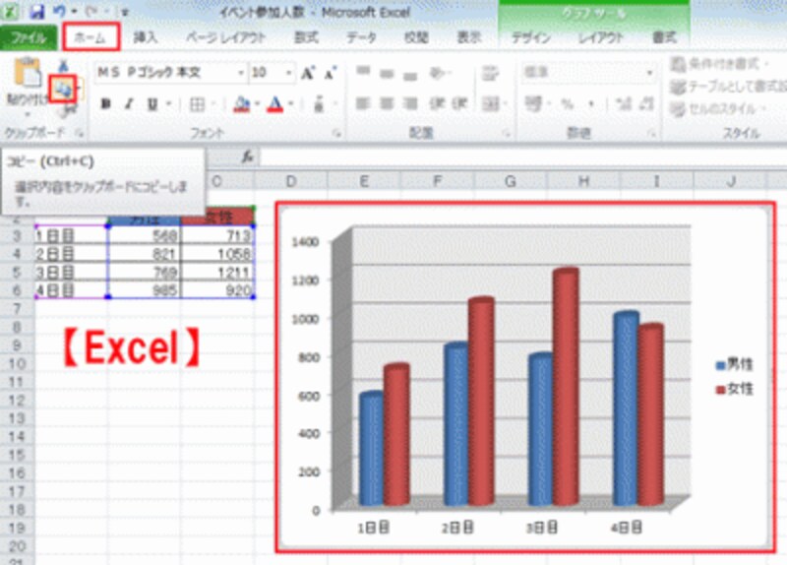Click the Merge and Center icon
The height and width of the screenshot is (565, 787).
click(491, 104)
